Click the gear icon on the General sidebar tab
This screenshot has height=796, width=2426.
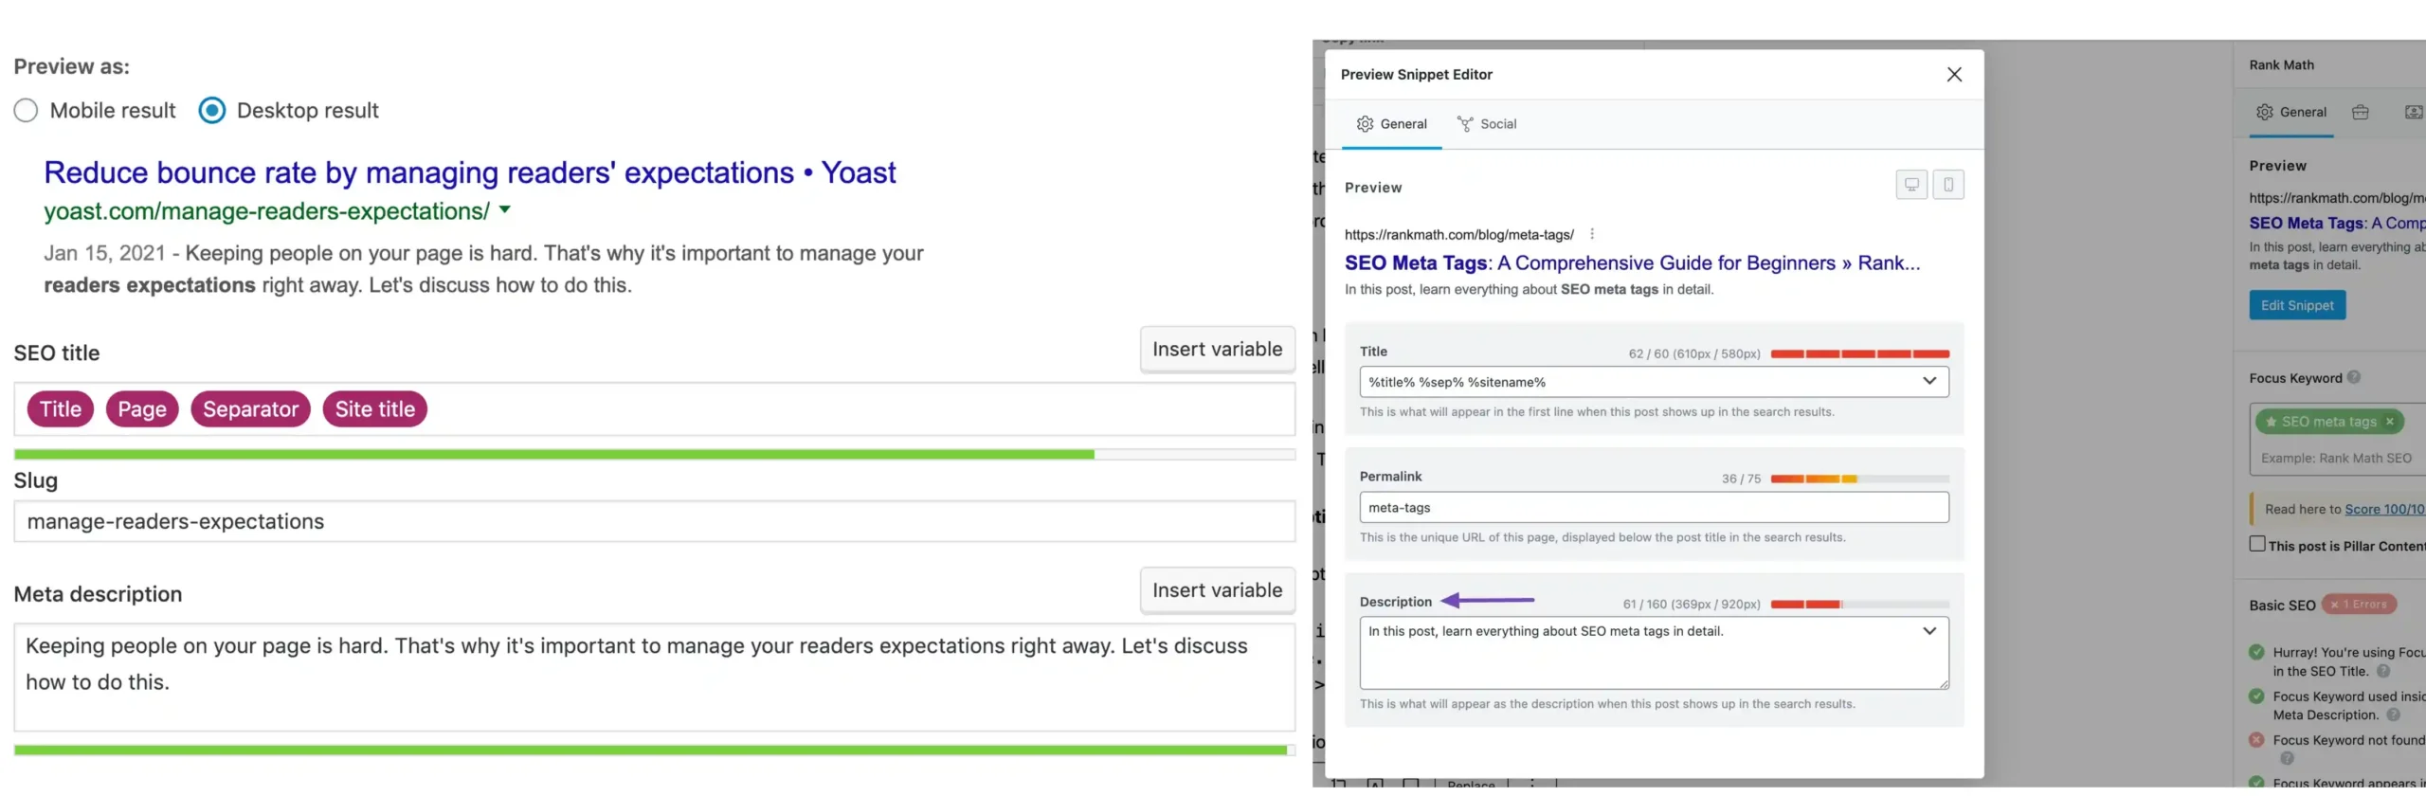pos(2265,112)
